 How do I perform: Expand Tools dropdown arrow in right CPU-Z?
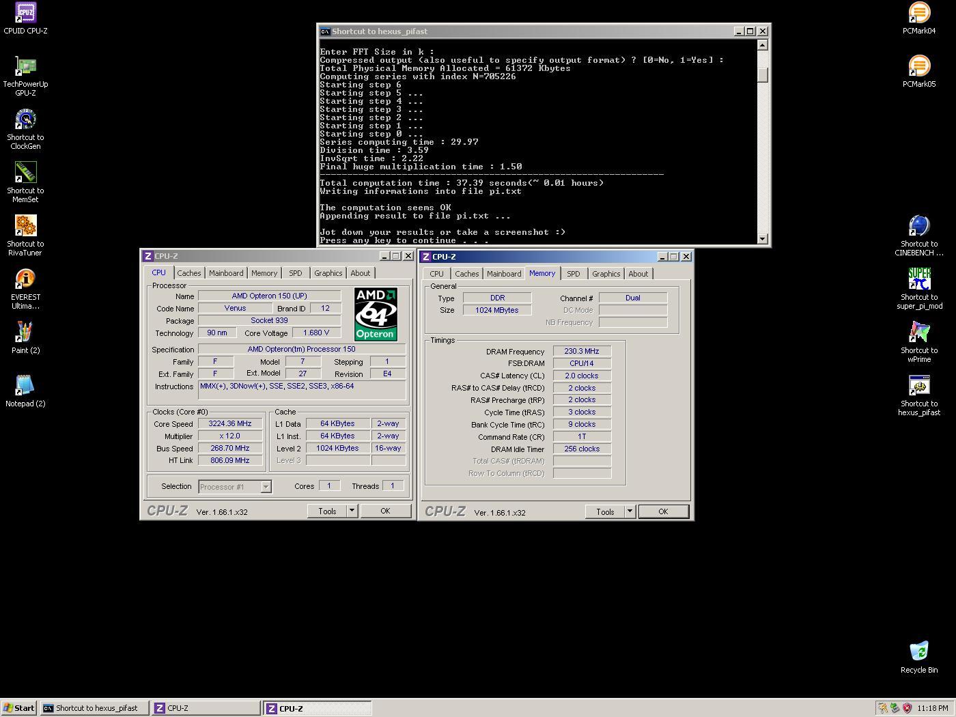630,511
